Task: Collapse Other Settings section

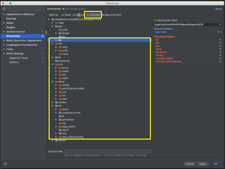Action: [x=4, y=54]
